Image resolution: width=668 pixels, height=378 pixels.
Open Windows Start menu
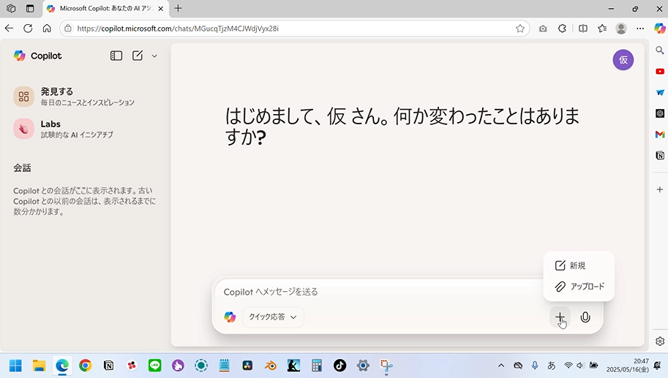click(x=15, y=365)
